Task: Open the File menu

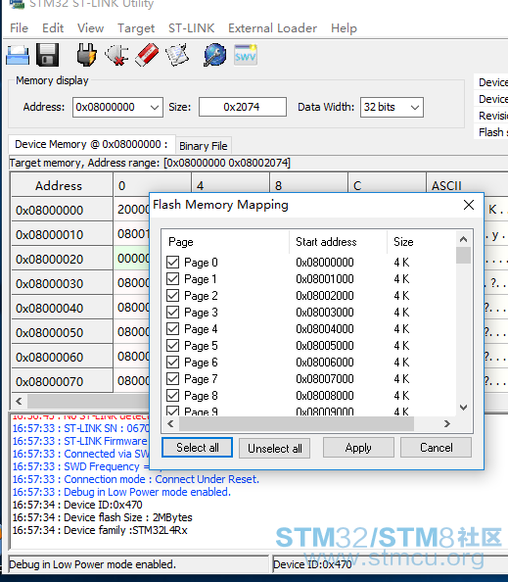Action: click(x=19, y=28)
